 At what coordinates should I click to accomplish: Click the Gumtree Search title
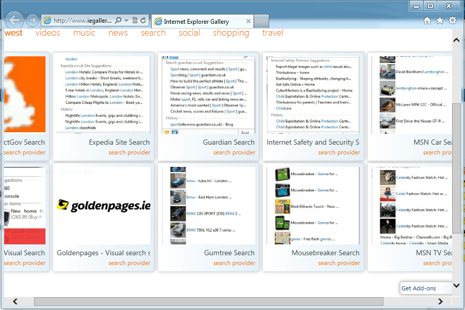click(x=229, y=253)
